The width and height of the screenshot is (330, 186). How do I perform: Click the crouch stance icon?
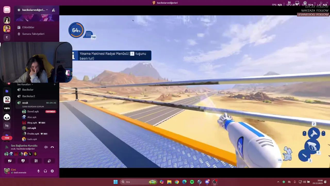[287, 153]
